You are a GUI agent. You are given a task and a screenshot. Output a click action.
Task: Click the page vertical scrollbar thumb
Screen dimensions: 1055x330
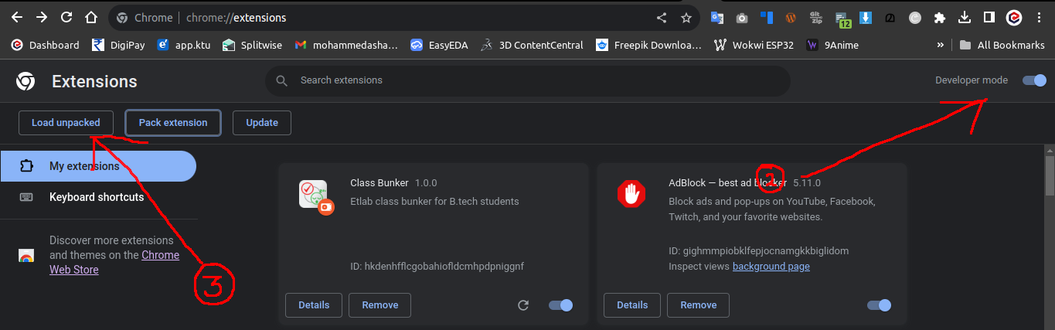click(1050, 174)
